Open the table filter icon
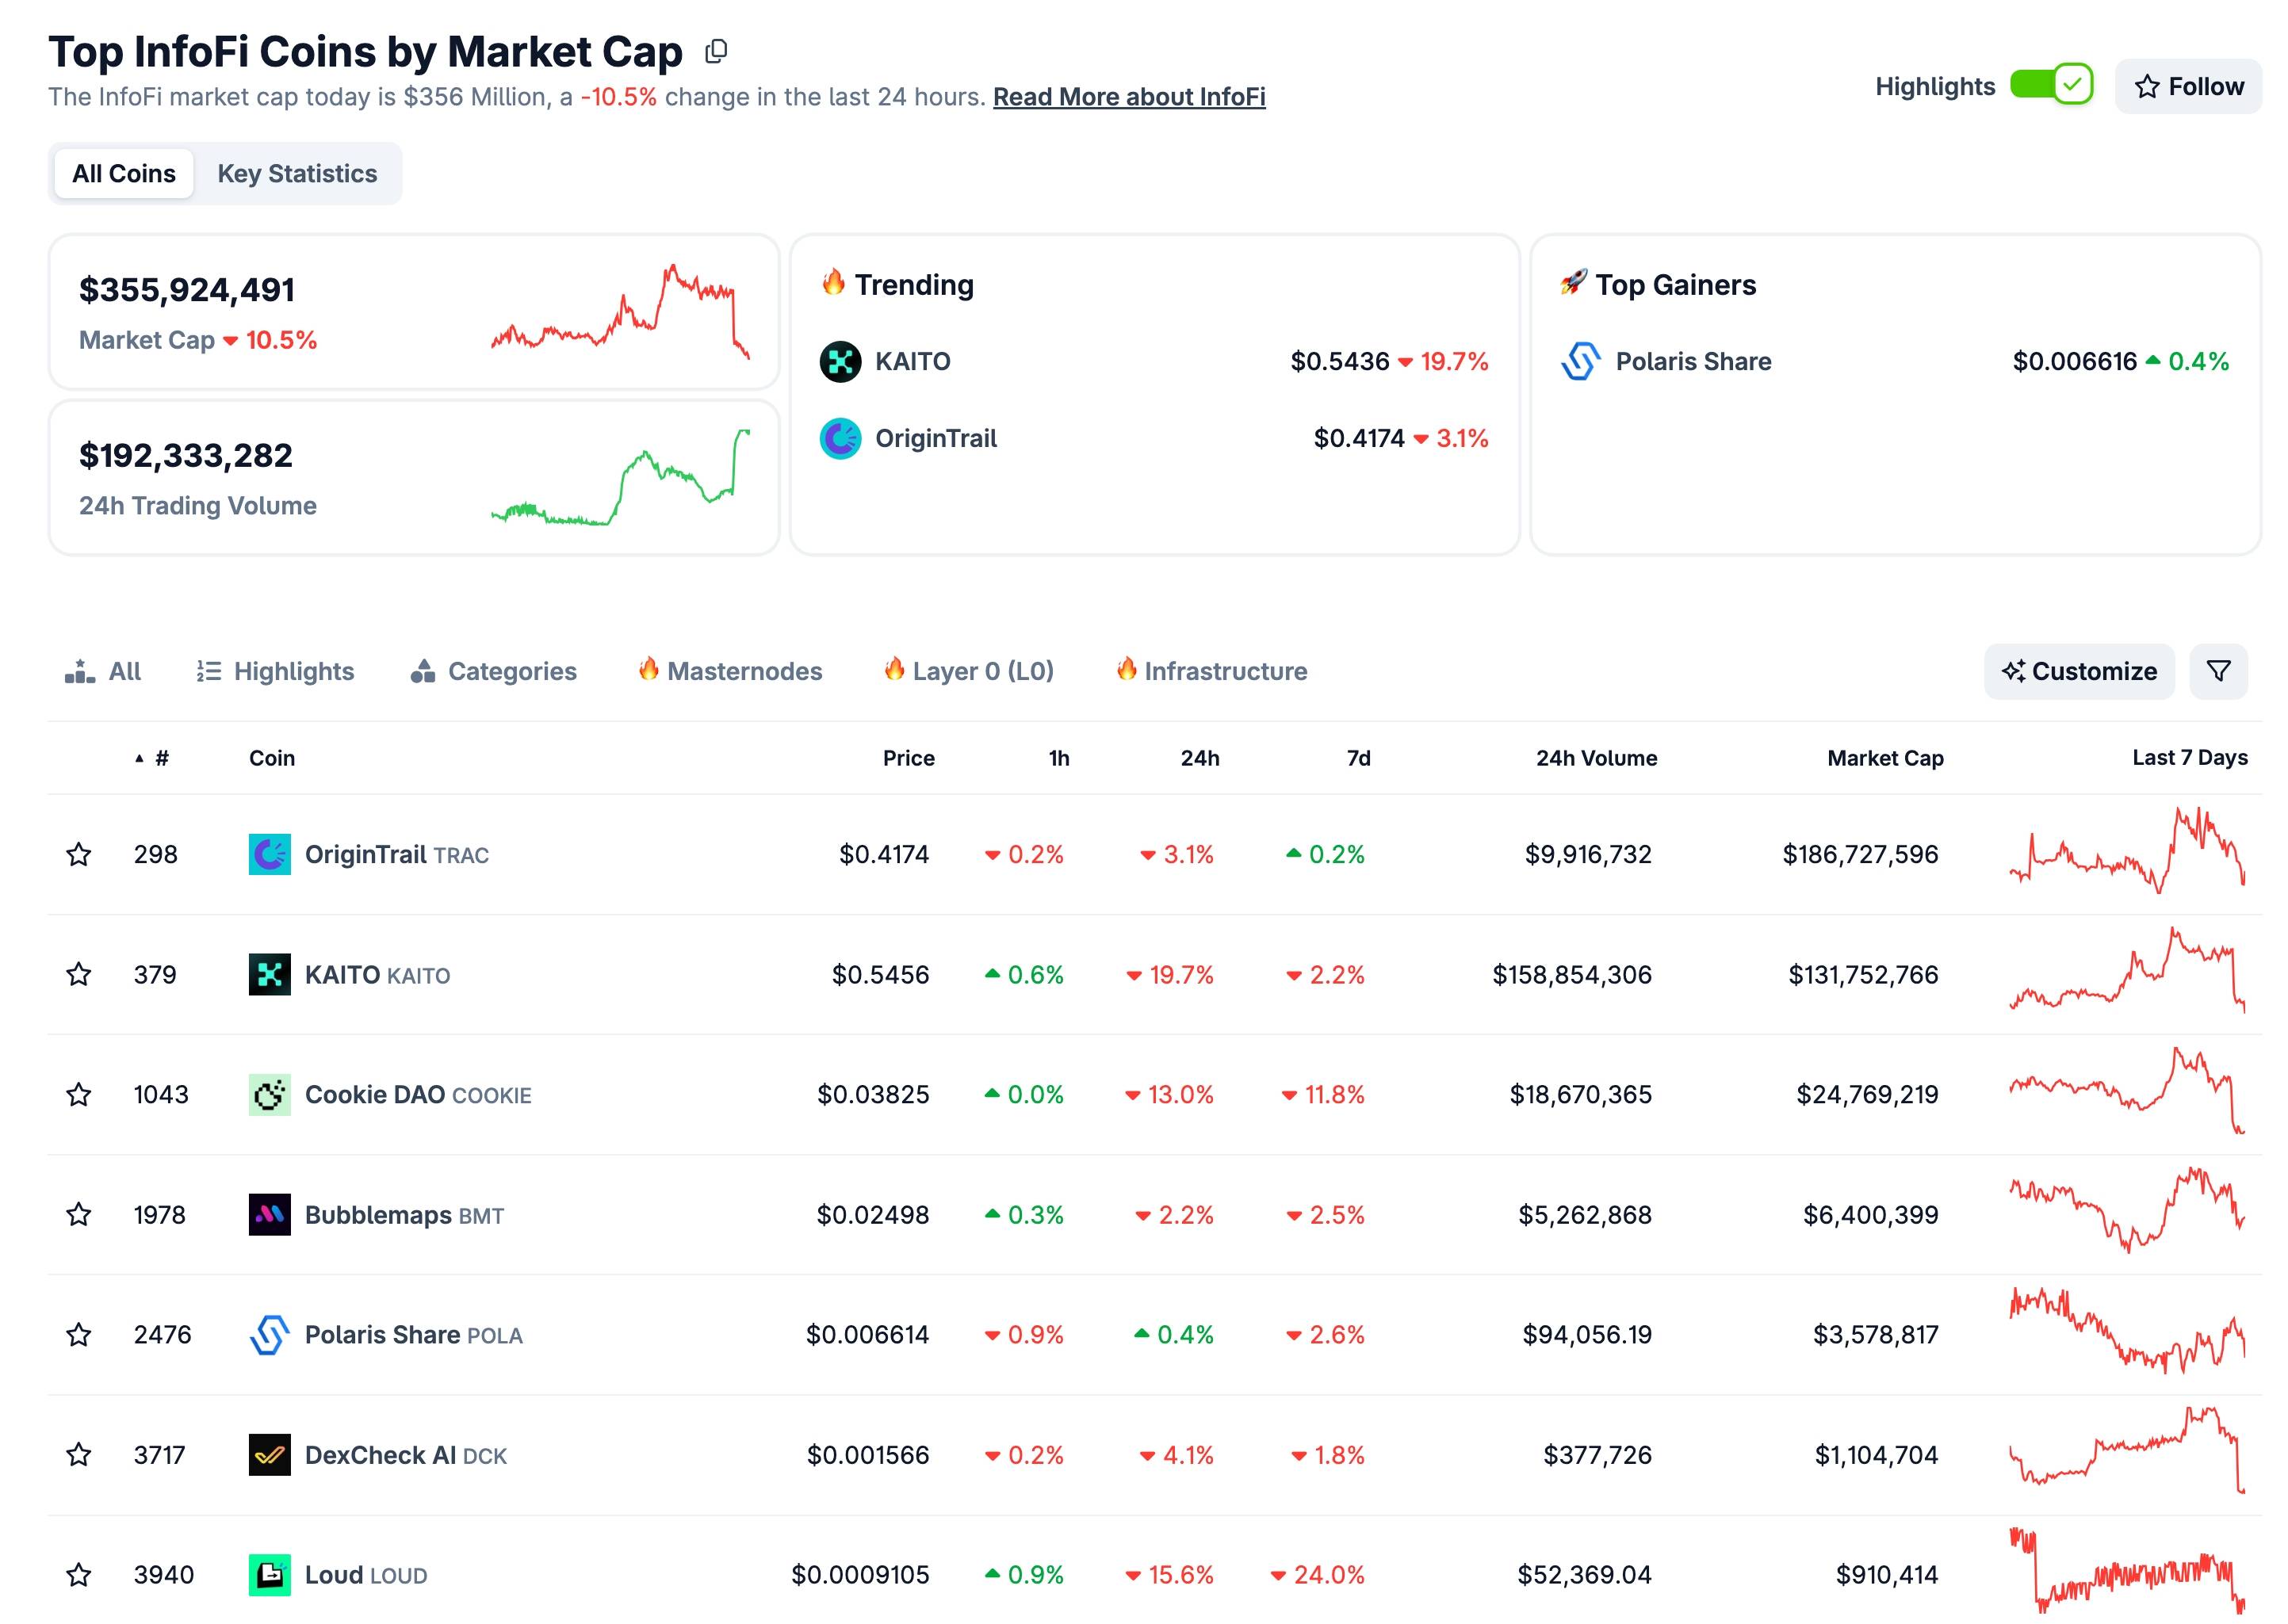Viewport: 2288px width, 1624px height. point(2218,671)
